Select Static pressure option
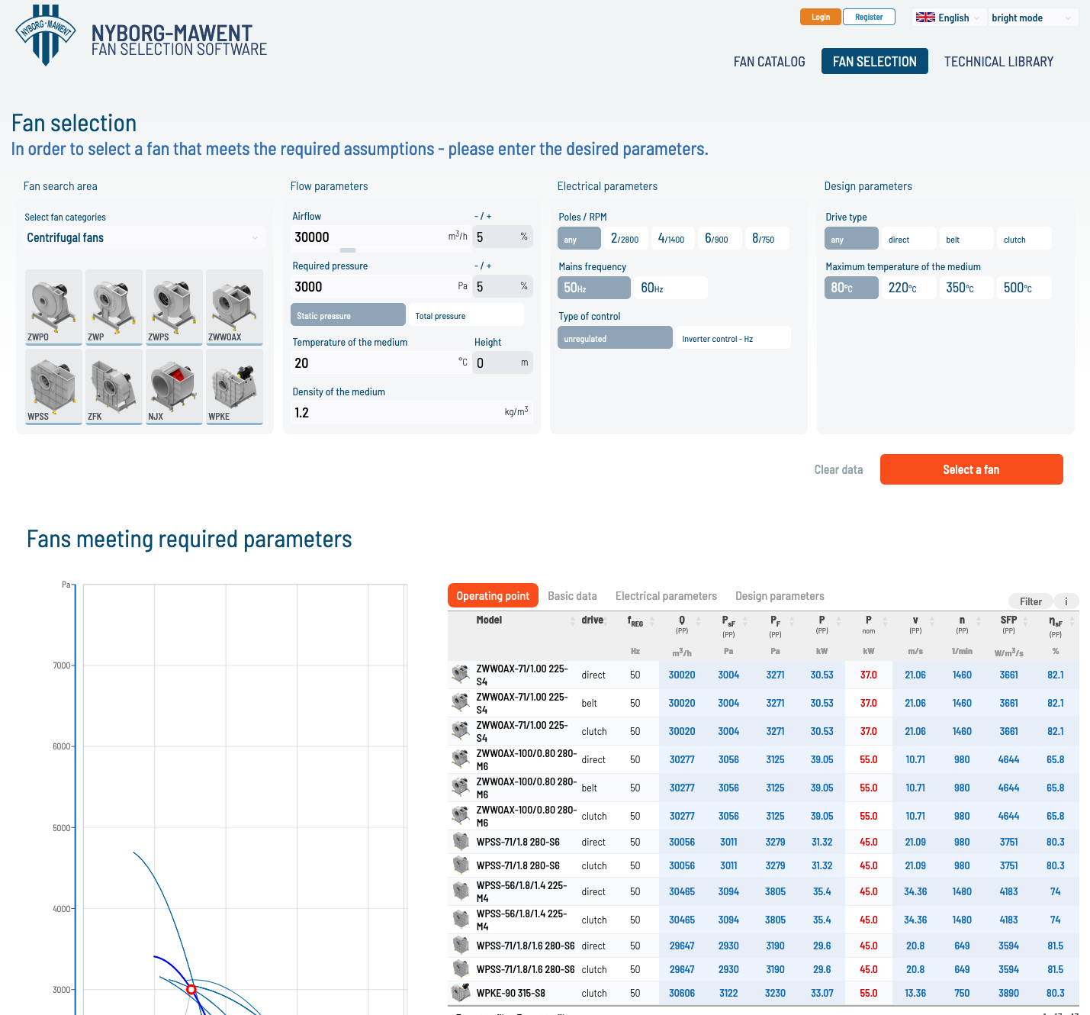This screenshot has height=1015, width=1090. tap(348, 314)
